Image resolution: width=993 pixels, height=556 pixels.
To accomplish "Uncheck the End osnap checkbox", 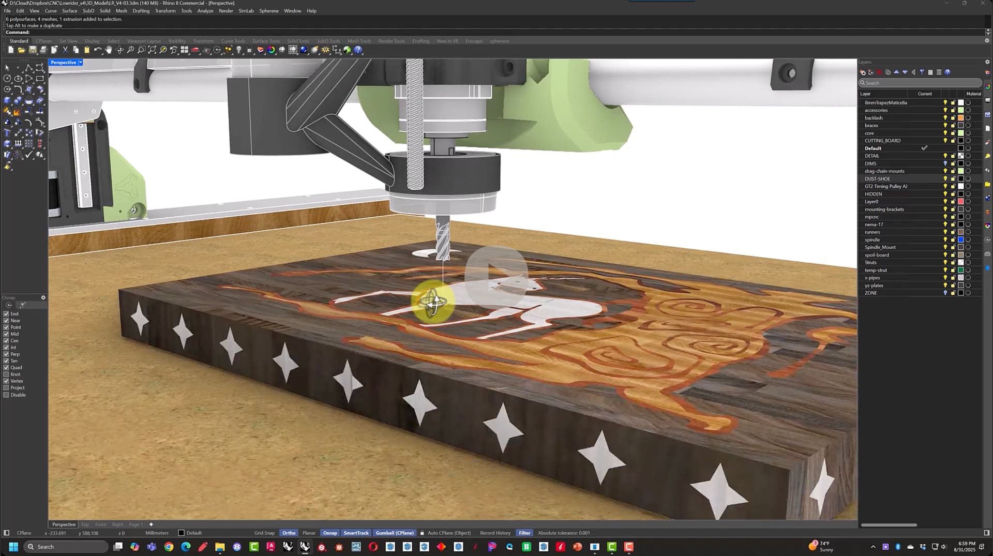I will point(6,314).
